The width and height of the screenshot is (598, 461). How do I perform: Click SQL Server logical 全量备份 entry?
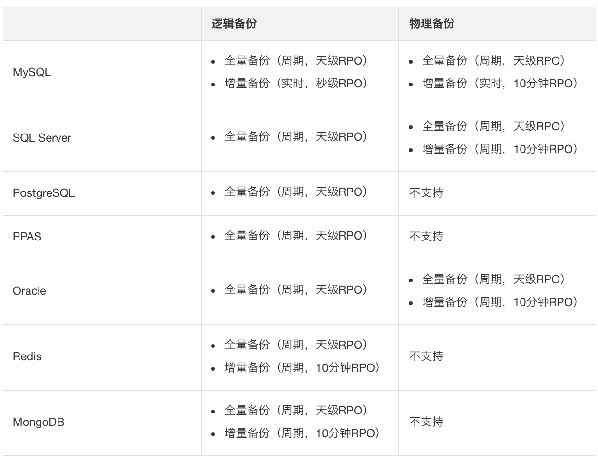pos(296,137)
